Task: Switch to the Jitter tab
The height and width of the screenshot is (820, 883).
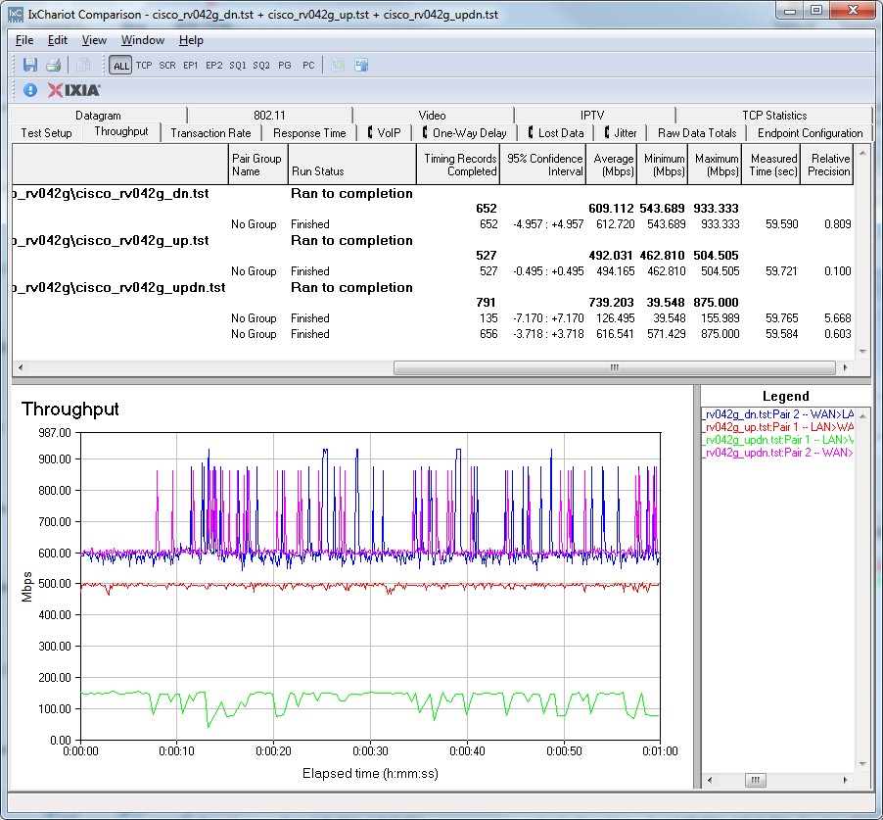Action: 621,133
